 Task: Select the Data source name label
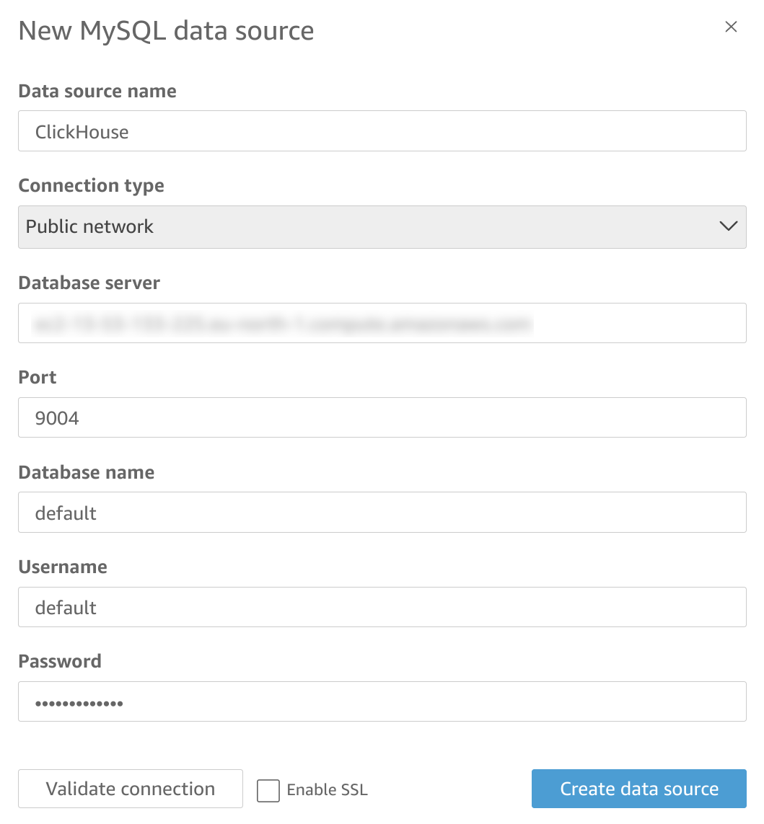click(97, 91)
